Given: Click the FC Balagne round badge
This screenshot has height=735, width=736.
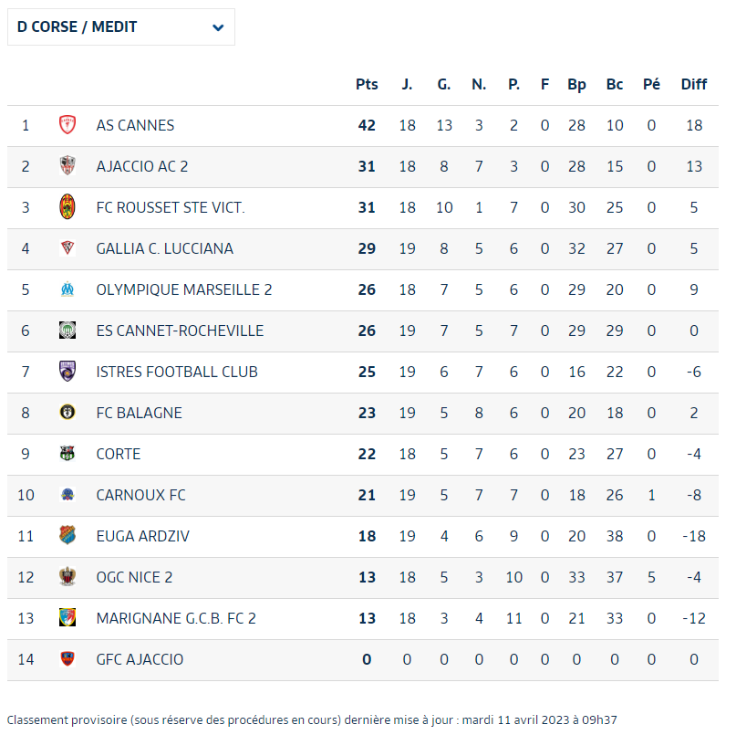Looking at the screenshot, I should click(67, 412).
